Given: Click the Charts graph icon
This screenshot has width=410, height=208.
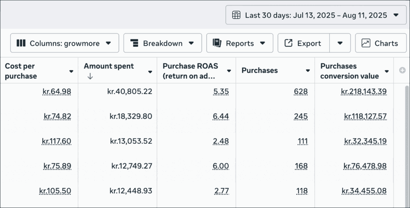Looking at the screenshot, I should pos(366,43).
